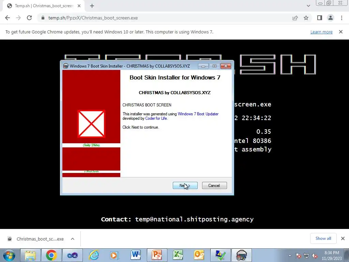Open Chrome three-dot menu
The image size is (349, 262).
coord(342,18)
